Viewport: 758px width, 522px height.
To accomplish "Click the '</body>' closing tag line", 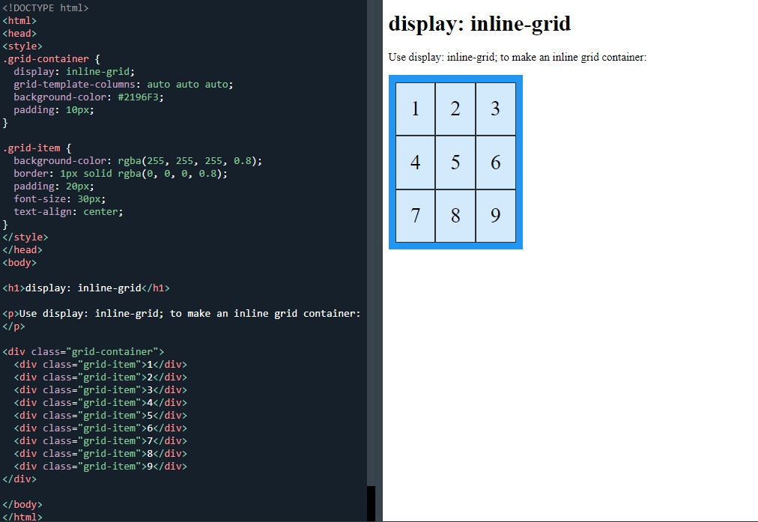I will [x=22, y=505].
